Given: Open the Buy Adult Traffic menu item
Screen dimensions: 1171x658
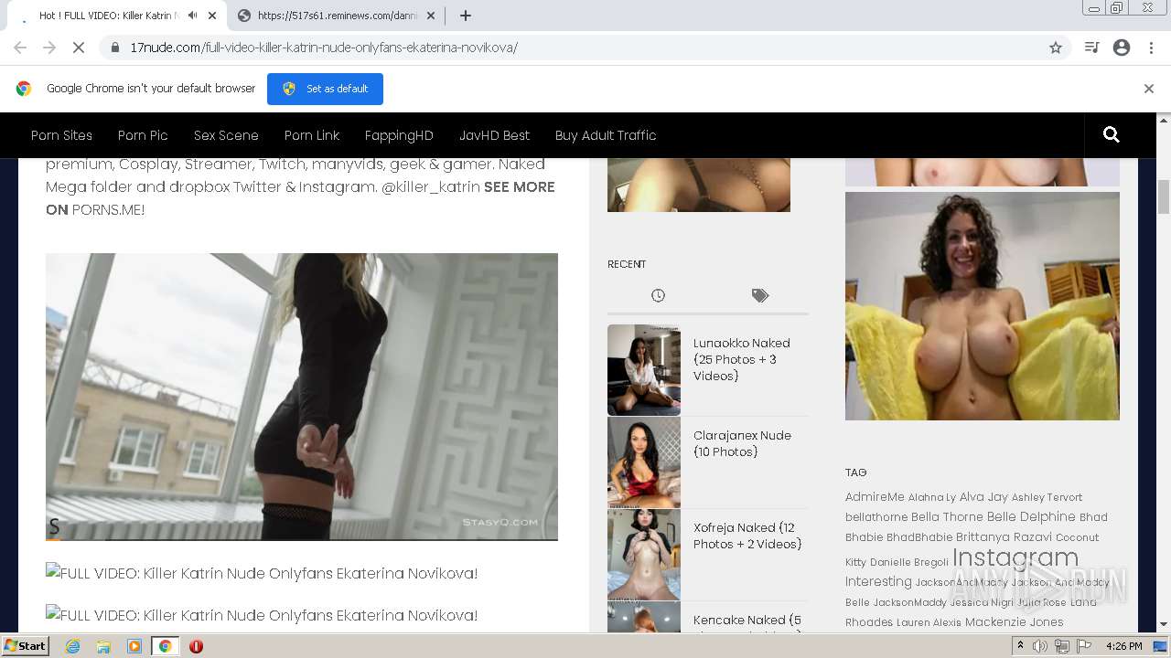Looking at the screenshot, I should tap(606, 135).
